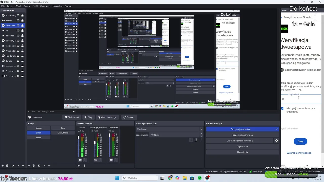This screenshot has height=182, width=324.
Task: Open transition properties three-dot menu
Action: coord(201,140)
